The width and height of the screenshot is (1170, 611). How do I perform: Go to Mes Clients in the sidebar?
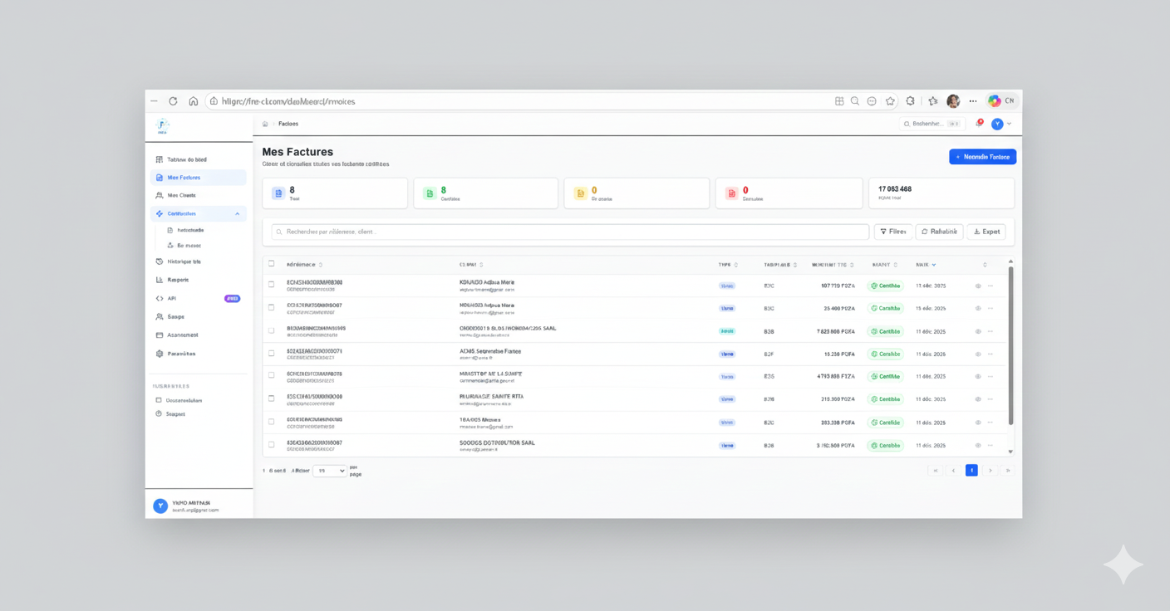pos(181,196)
